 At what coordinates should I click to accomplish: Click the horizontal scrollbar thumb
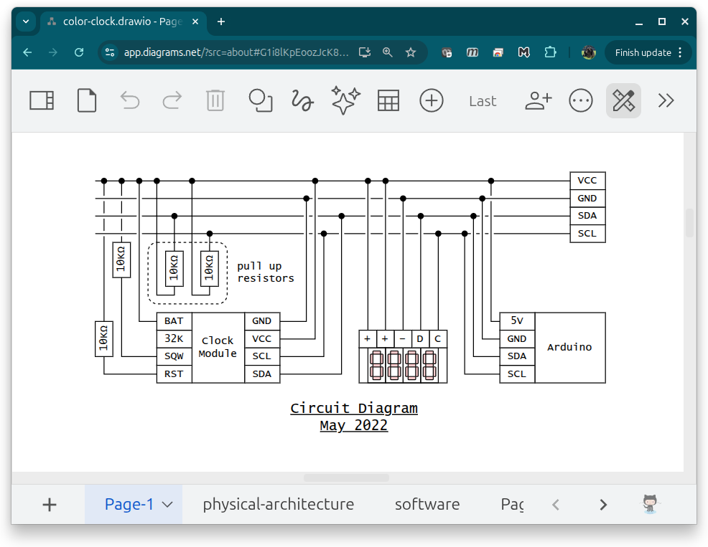346,477
